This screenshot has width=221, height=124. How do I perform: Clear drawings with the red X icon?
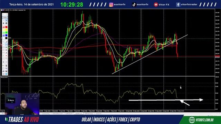(x=6, y=56)
